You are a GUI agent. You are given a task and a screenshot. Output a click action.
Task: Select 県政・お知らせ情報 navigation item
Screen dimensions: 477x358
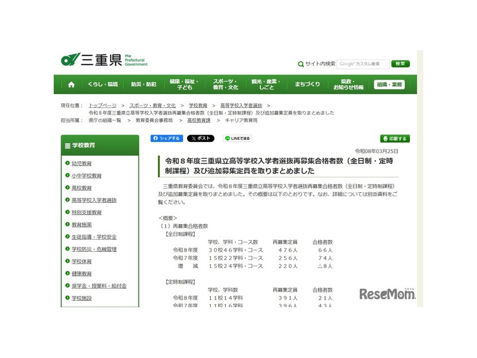349,84
